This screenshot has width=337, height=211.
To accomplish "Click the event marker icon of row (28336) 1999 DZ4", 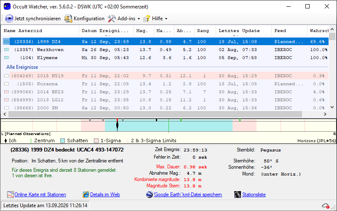I will pyautogui.click(x=6, y=41).
